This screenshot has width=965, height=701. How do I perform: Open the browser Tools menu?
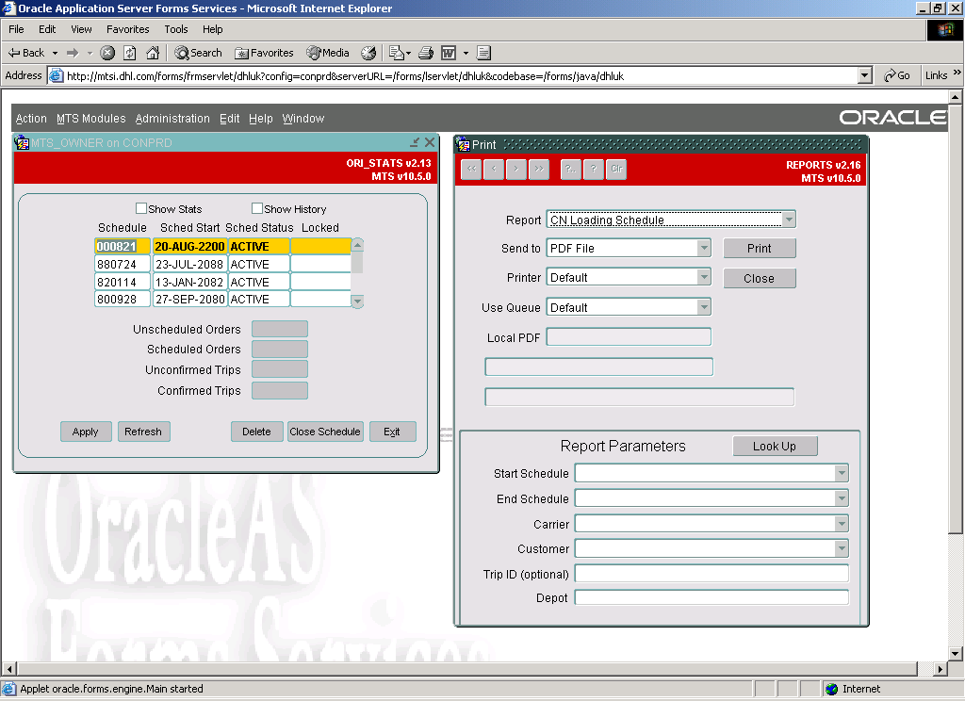[x=176, y=29]
